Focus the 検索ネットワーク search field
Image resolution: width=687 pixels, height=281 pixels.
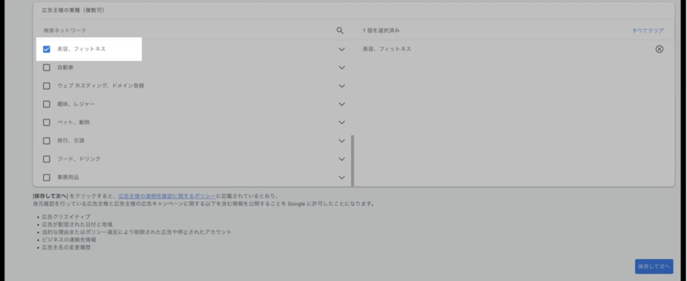181,31
